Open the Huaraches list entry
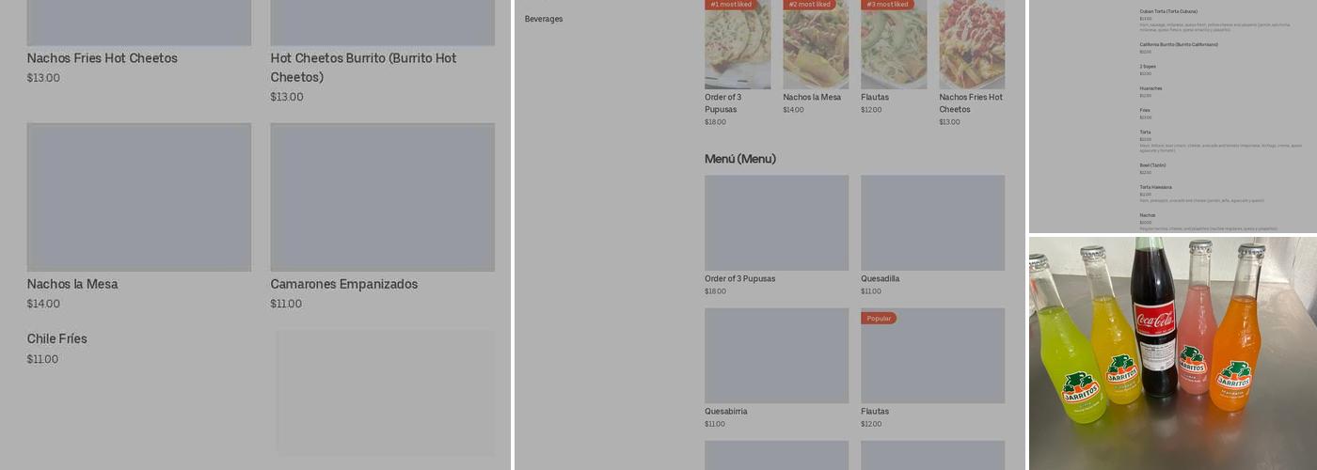This screenshot has height=470, width=1317. (1150, 88)
